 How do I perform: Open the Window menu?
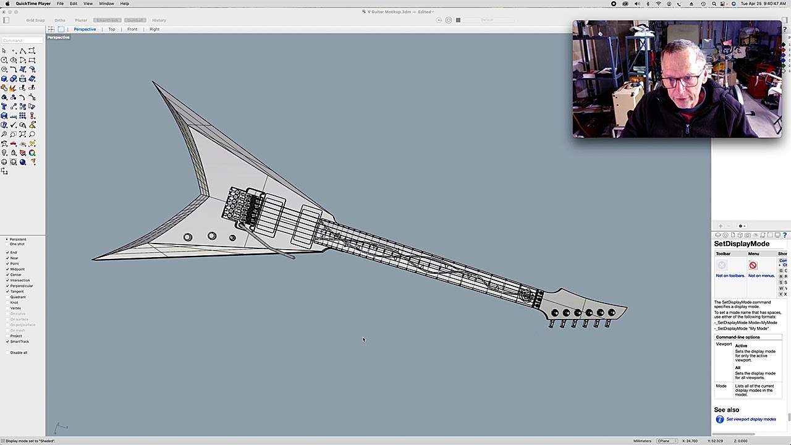106,4
